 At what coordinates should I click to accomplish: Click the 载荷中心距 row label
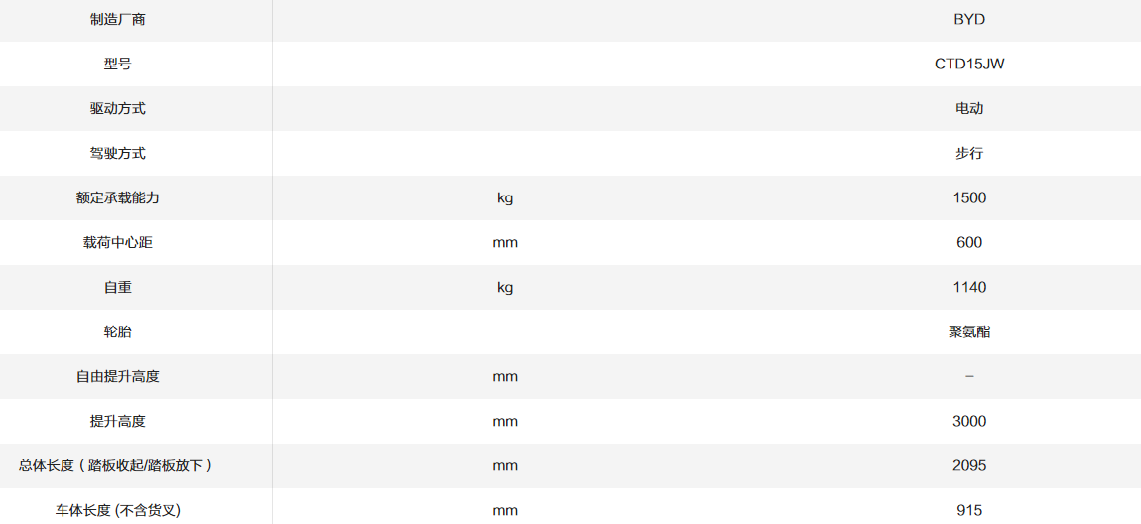[117, 242]
